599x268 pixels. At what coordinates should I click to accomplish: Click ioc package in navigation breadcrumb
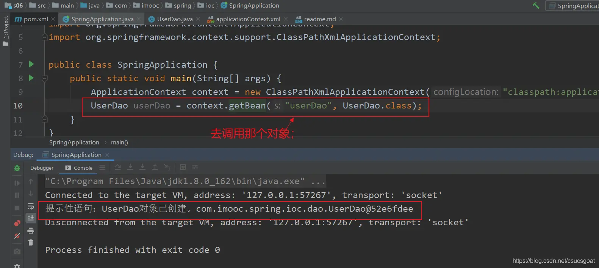pos(206,5)
